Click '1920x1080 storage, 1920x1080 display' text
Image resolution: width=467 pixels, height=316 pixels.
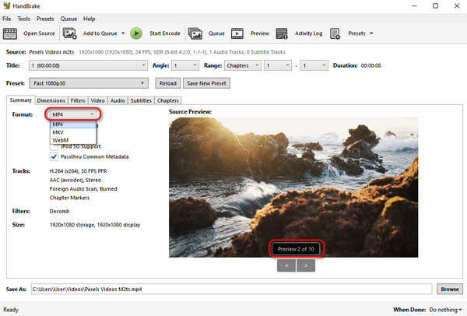[95, 225]
